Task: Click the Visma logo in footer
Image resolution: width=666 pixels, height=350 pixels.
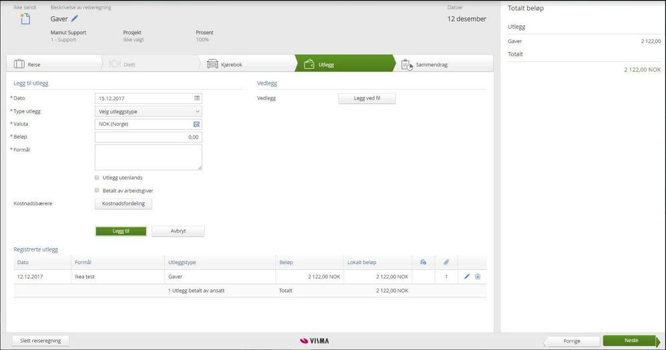Action: point(314,341)
